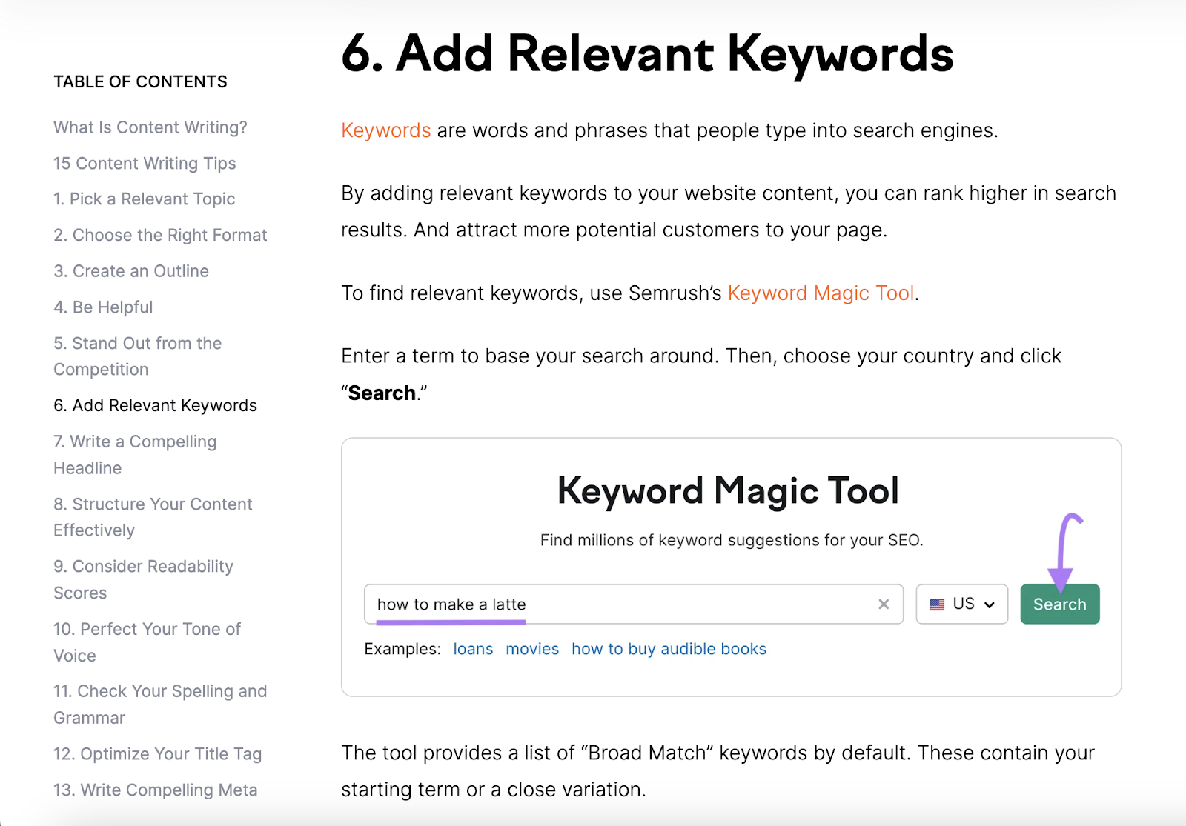Clear the keyword search field with X icon

(883, 604)
